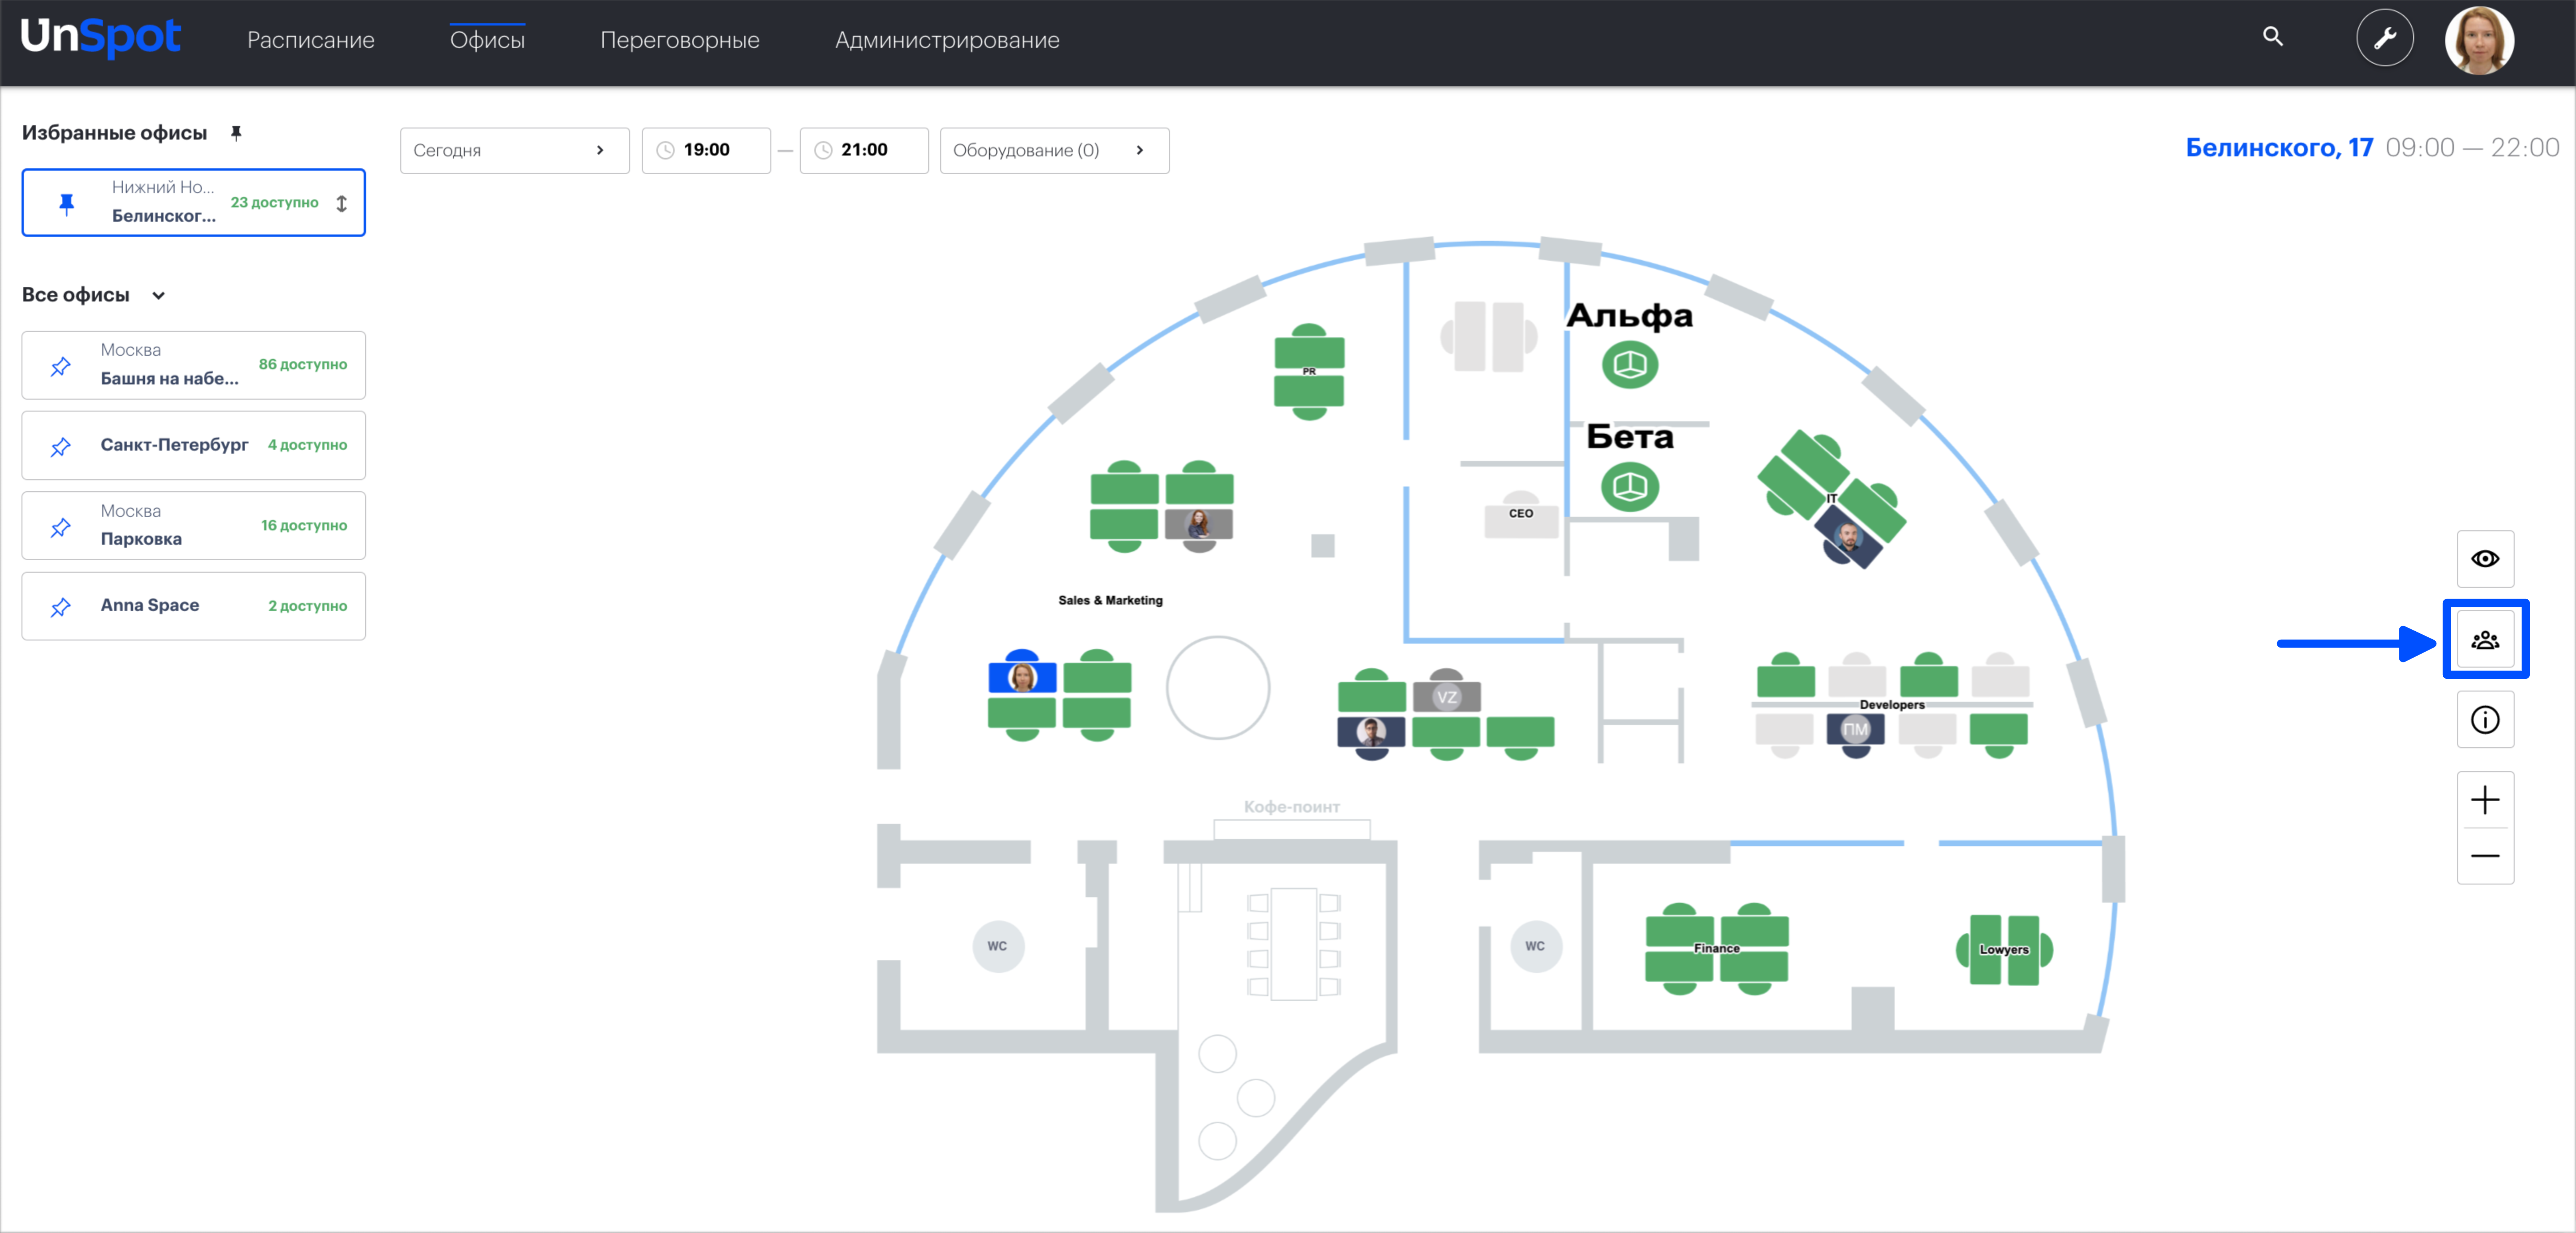Click the Lowyers desk cluster

2004,950
